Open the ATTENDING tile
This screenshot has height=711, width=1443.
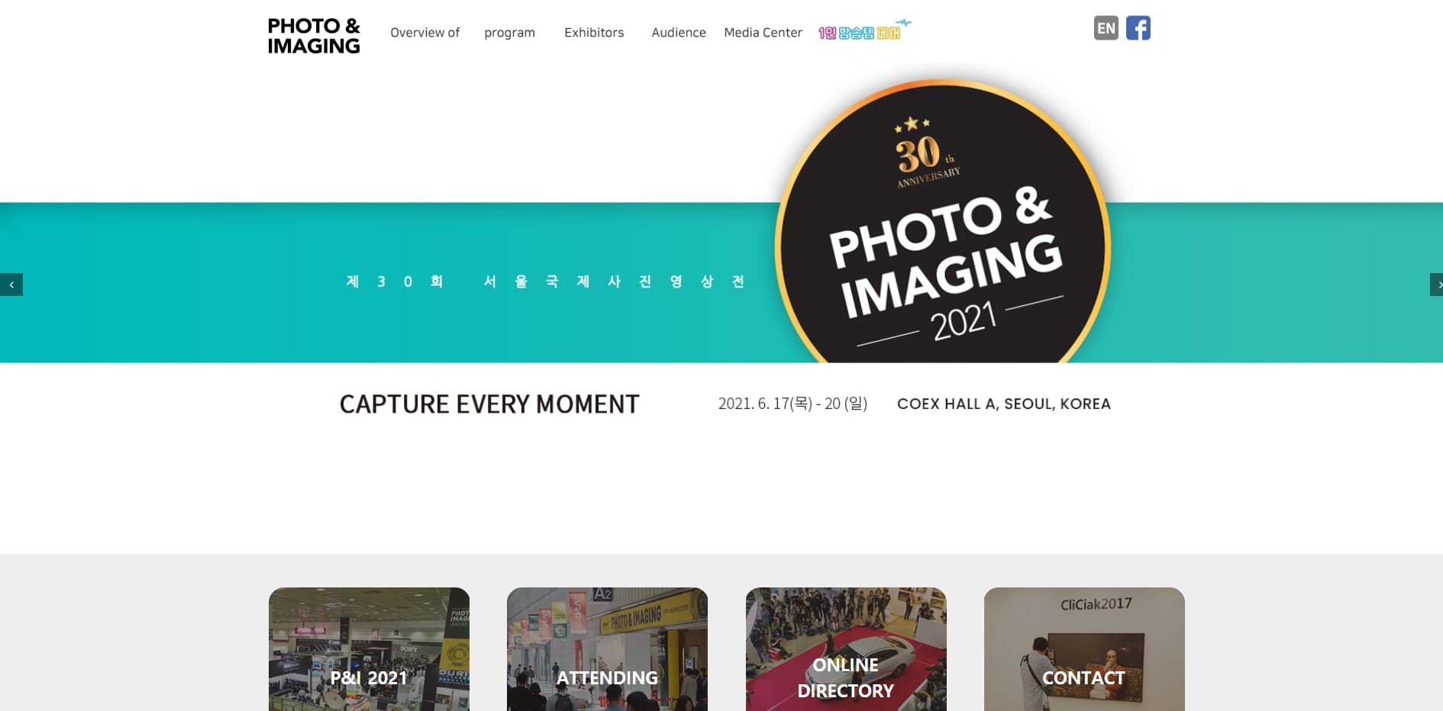[x=607, y=649]
